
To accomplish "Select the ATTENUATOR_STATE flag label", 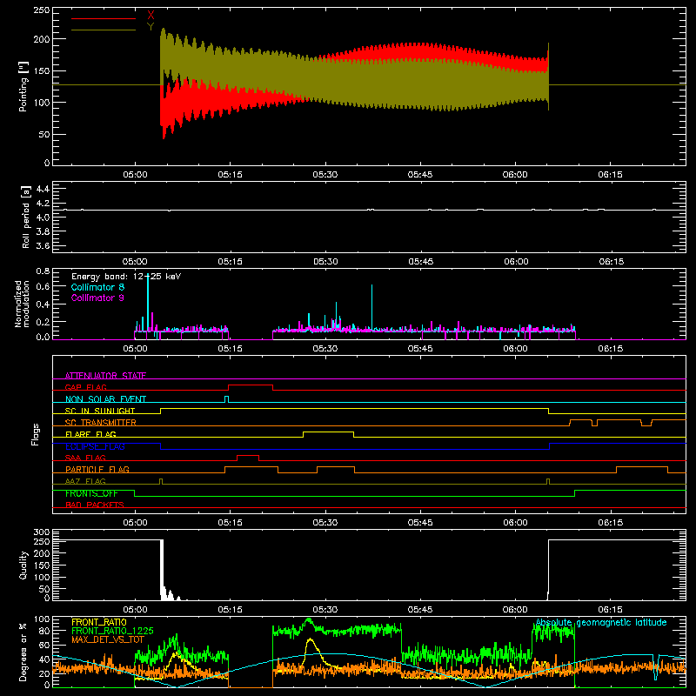I will 105,376.
